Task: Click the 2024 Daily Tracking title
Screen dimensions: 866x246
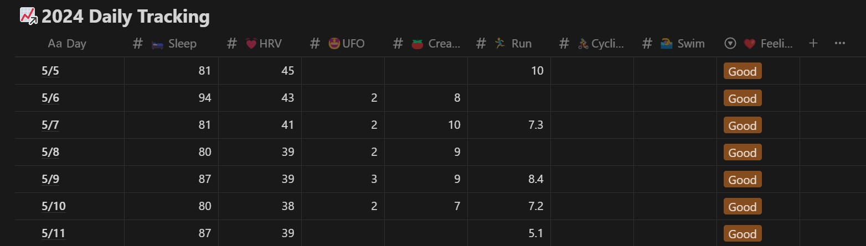Action: click(x=126, y=17)
